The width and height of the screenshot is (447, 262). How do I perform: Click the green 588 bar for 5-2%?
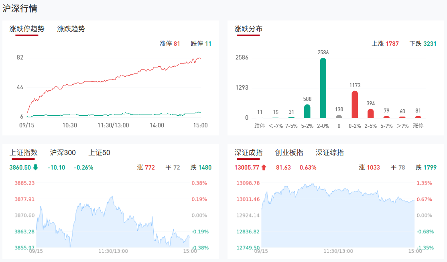307,111
